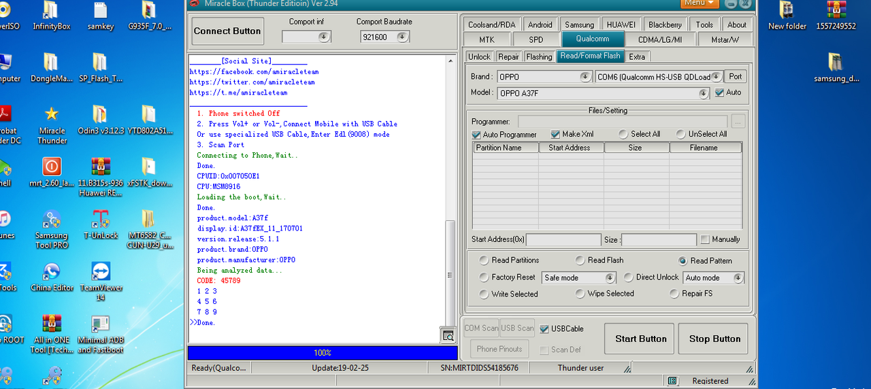The width and height of the screenshot is (871, 389).
Task: Switch to the MTK tab
Action: point(487,39)
